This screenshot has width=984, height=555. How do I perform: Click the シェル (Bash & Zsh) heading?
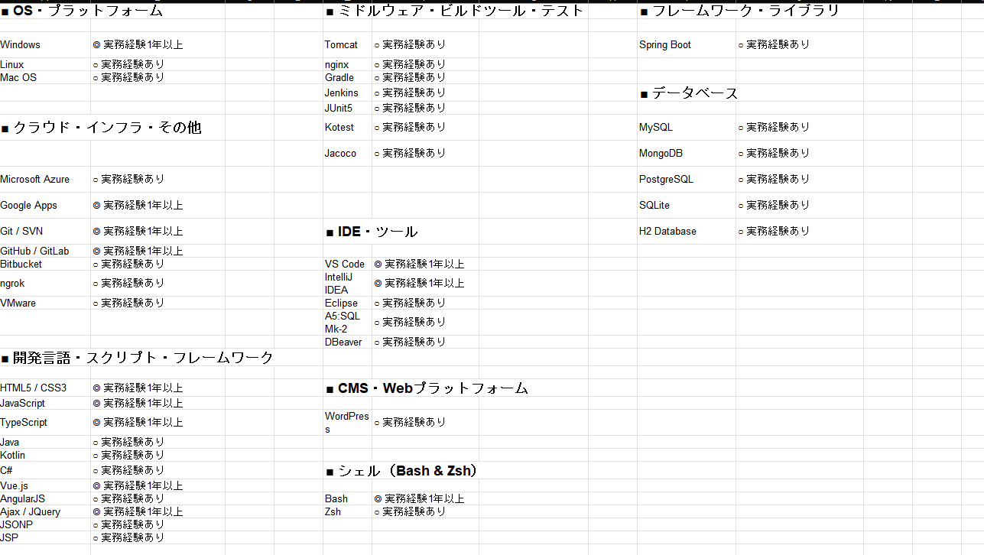pos(401,471)
